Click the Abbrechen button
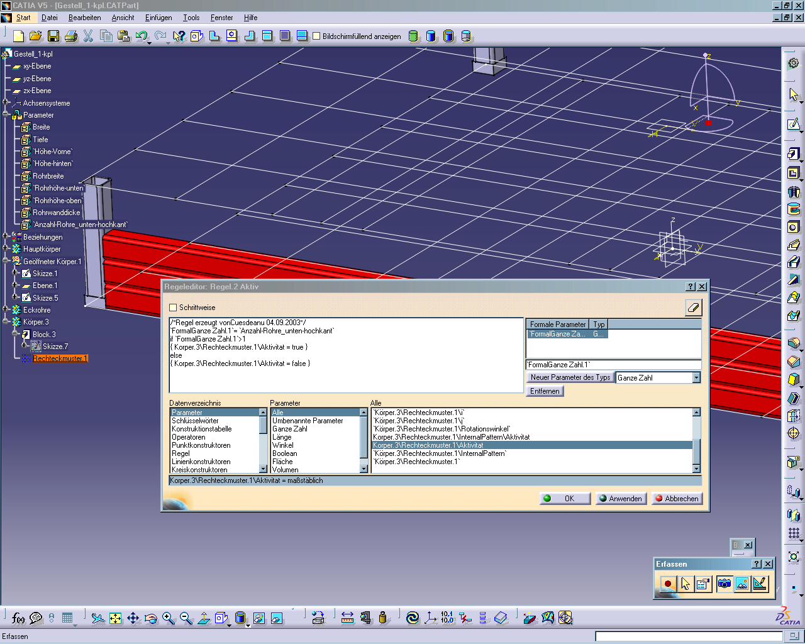The image size is (805, 644). point(677,498)
